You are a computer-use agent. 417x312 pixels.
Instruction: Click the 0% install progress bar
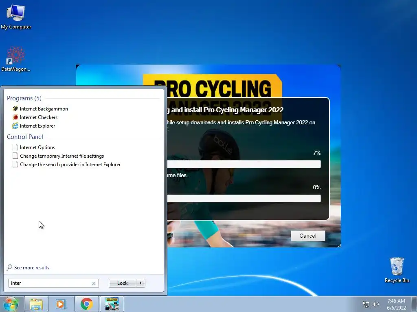point(244,198)
